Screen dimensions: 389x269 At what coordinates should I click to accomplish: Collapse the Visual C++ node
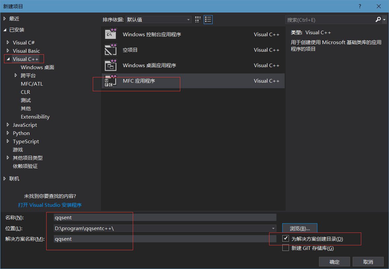point(8,59)
